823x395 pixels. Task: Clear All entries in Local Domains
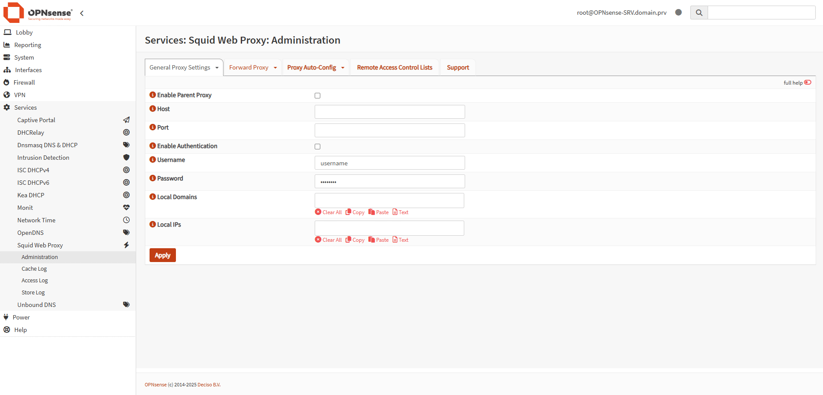coord(329,212)
